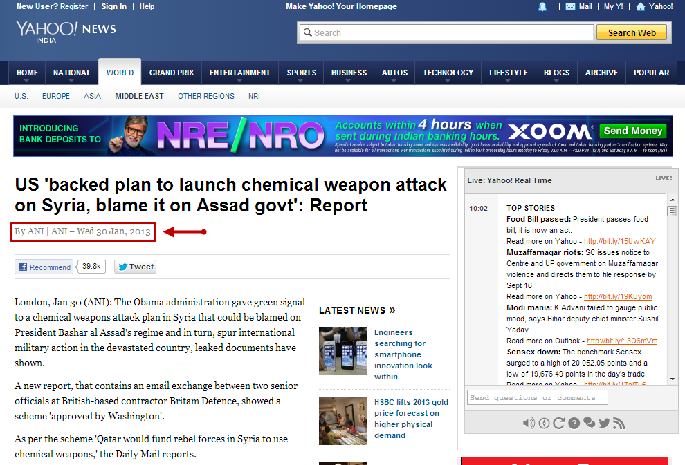This screenshot has width=685, height=465.
Task: Refresh the Yahoo! Real Time feed
Action: [559, 423]
